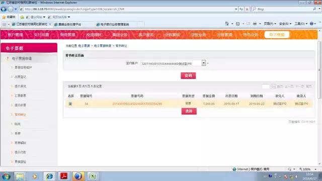Viewport: 322px width, 181px height.
Task: Open the 支付结算 navigation menu
Action: tap(41, 35)
